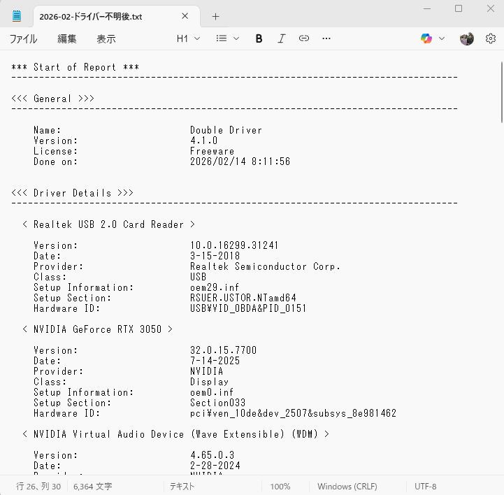Open the 編集 menu
Image resolution: width=504 pixels, height=495 pixels.
click(x=67, y=39)
